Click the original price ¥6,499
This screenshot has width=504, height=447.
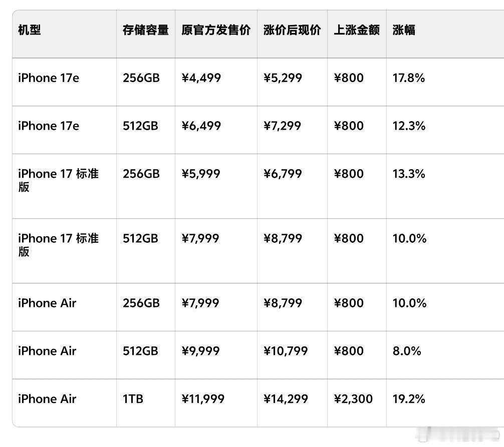pyautogui.click(x=201, y=126)
